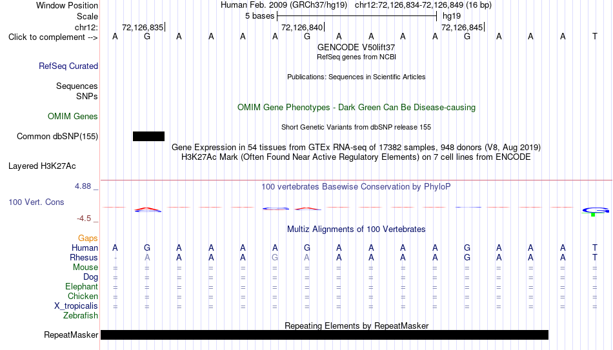The image size is (613, 350).
Task: Click the red A conservation peak near left
Action: click(148, 209)
